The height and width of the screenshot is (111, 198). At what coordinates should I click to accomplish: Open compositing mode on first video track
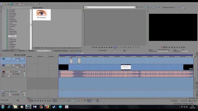[20, 61]
